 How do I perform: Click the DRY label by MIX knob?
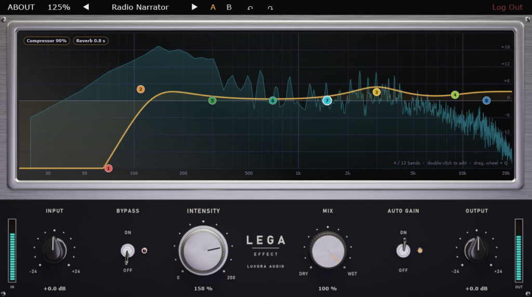pyautogui.click(x=303, y=274)
